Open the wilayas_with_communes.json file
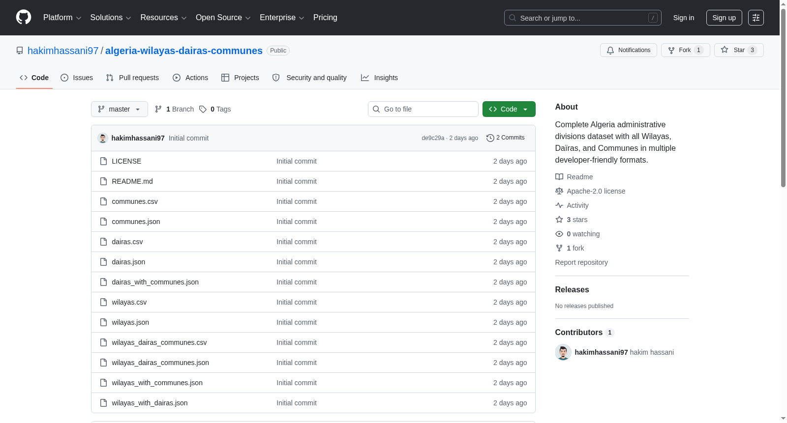The height and width of the screenshot is (423, 787). click(x=157, y=383)
